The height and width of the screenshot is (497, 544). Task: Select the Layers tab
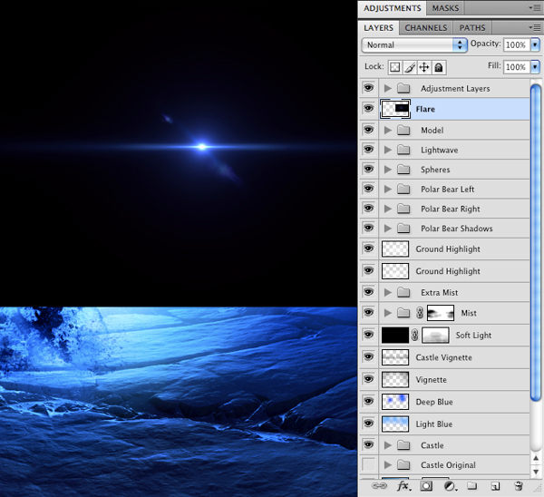point(378,28)
